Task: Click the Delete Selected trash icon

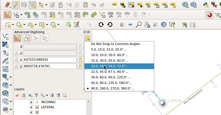Action: pyautogui.click(x=61, y=5)
